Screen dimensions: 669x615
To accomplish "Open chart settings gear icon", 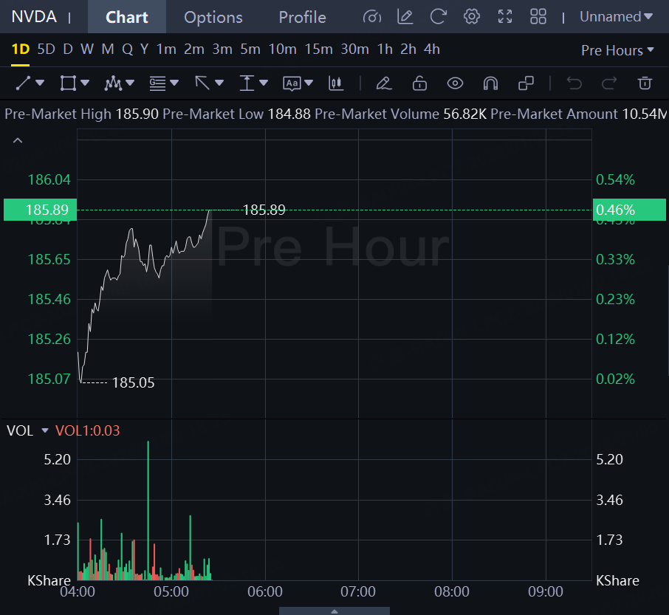I will 471,17.
